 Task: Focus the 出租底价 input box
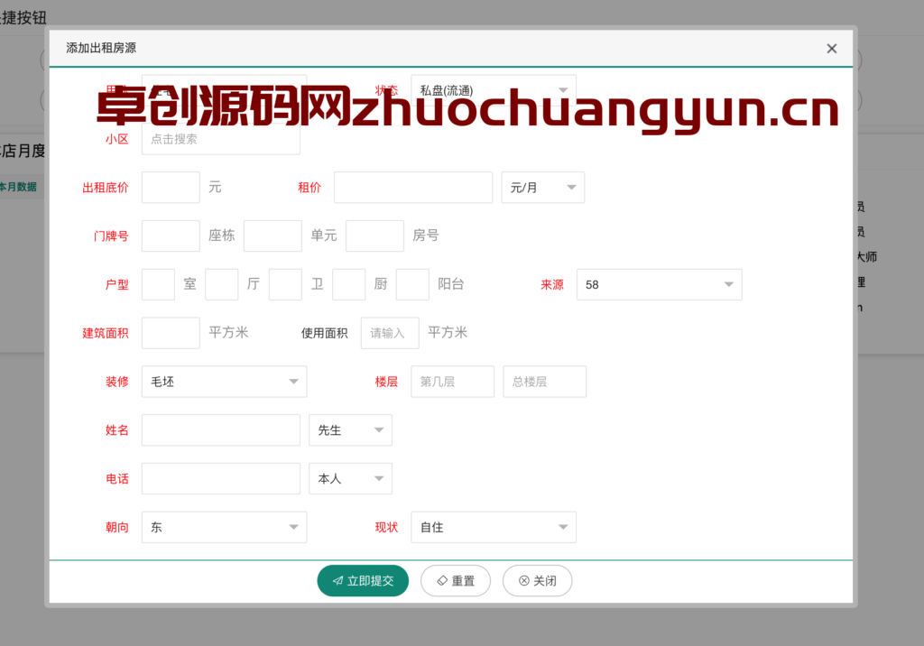point(171,188)
